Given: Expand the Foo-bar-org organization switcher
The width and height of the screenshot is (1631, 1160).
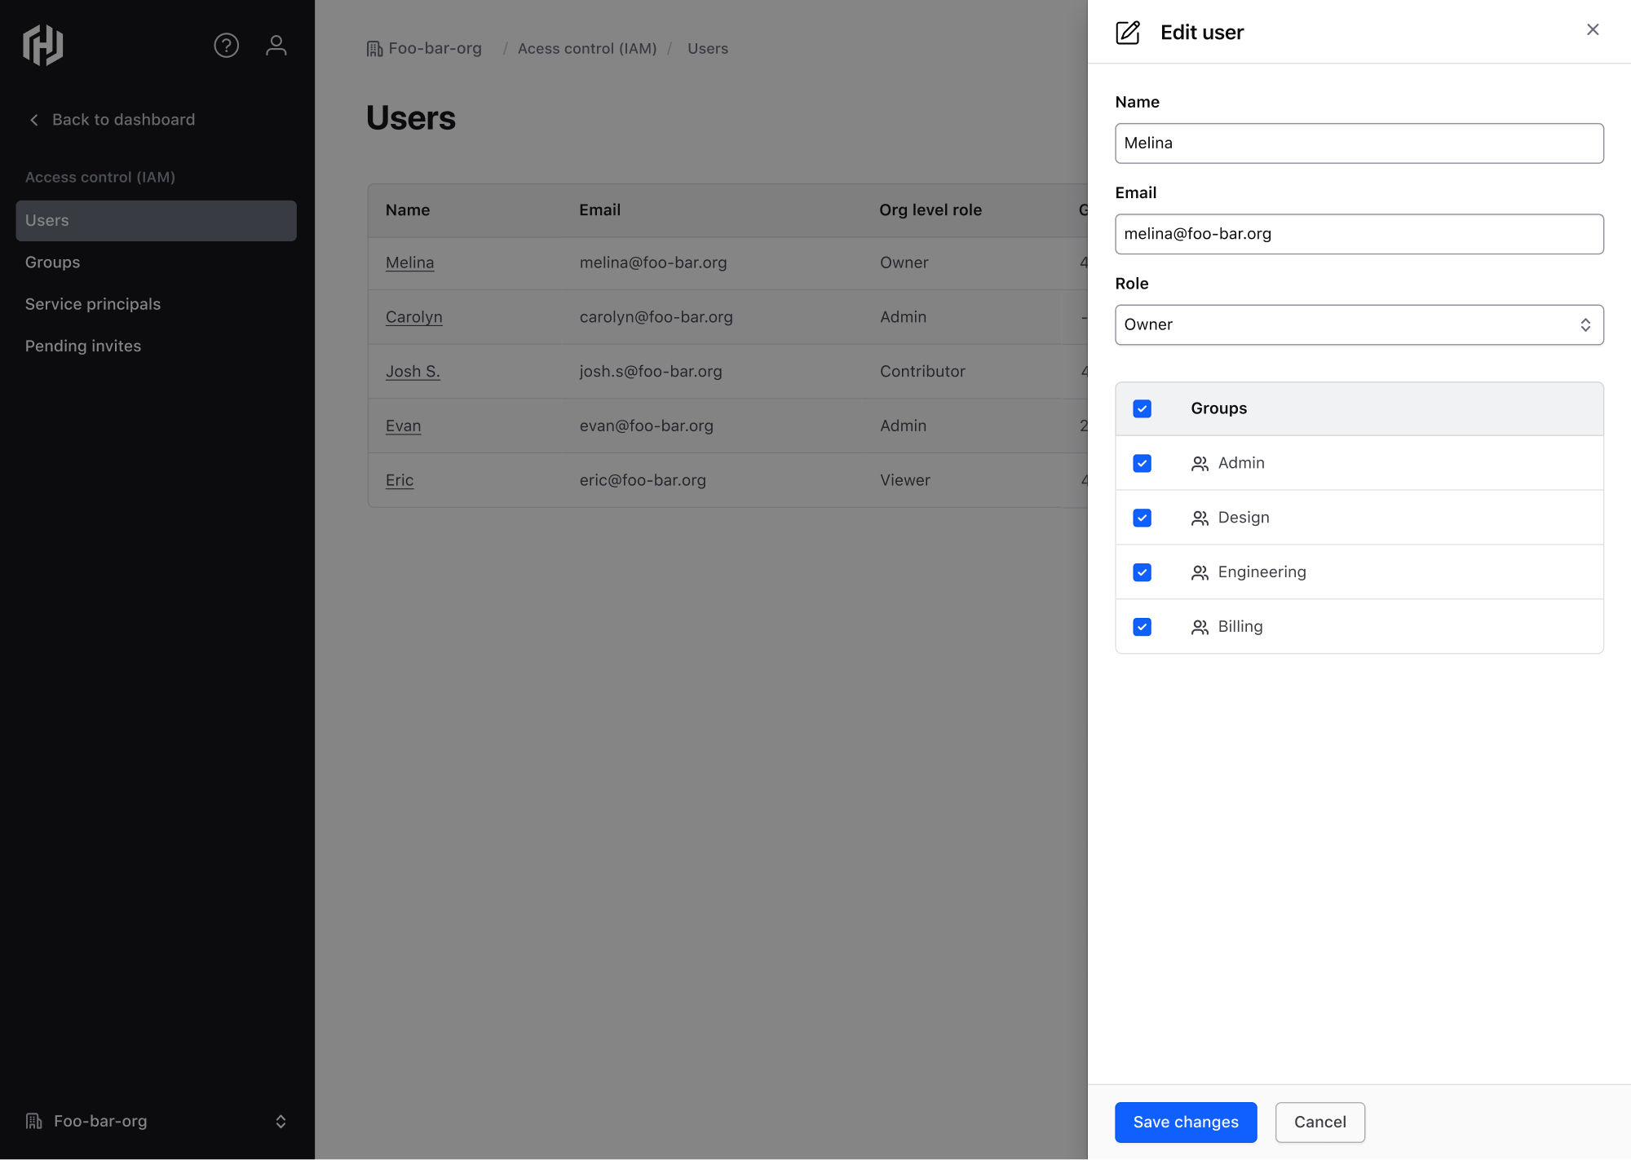Looking at the screenshot, I should click(x=281, y=1122).
